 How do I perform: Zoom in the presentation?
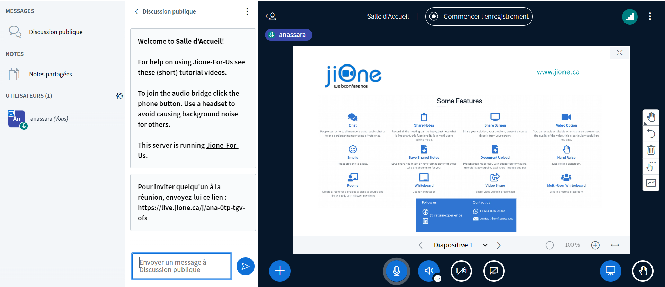click(595, 245)
